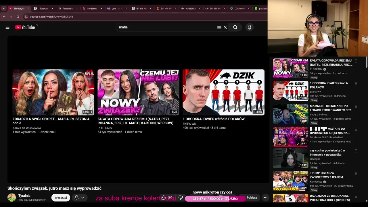Open options menu for MAMM0N sidebar video
Screen dimensions: 368x207
click(356, 106)
